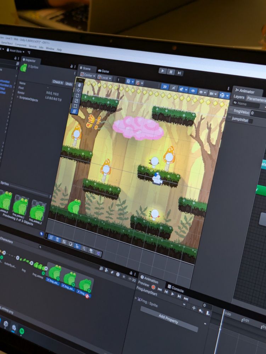Viewport: 266px width, 354px height.
Task: Click the Inspector lock icon
Action: [71, 66]
